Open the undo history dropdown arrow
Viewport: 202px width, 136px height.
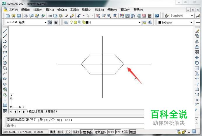[84, 16]
